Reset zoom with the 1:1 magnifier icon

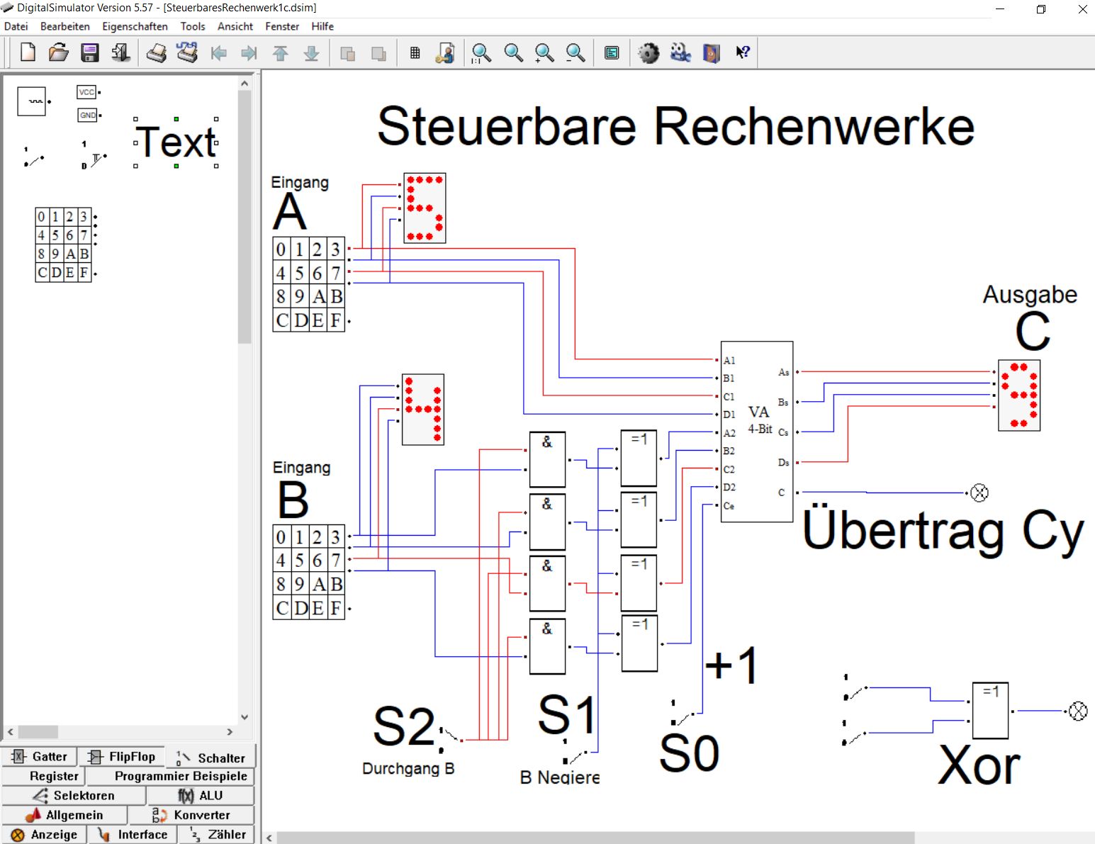(x=482, y=52)
